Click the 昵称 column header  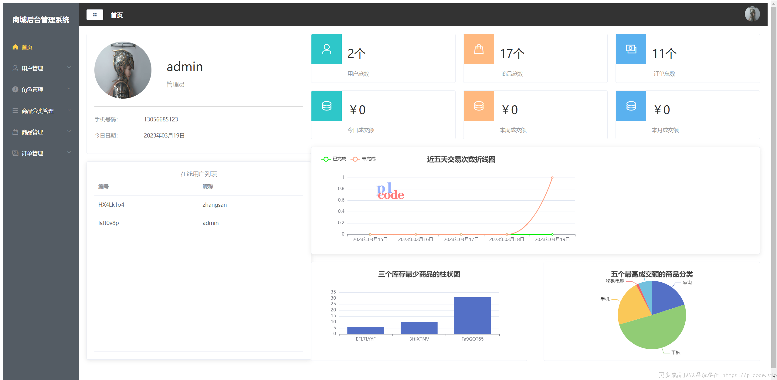pyautogui.click(x=208, y=187)
